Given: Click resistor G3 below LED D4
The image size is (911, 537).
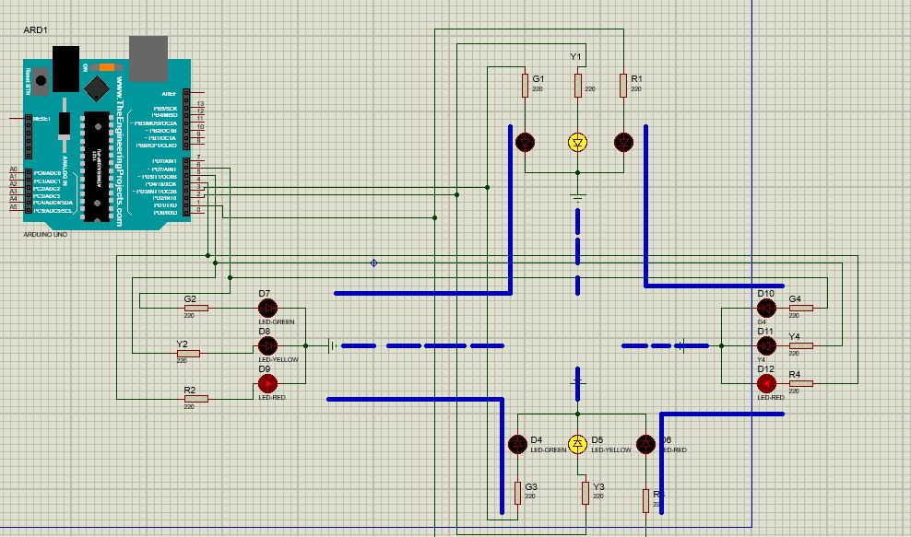Looking at the screenshot, I should coord(516,493).
